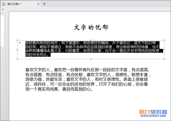Image resolution: width=171 pixels, height=121 pixels.
Task: Click the top-right resize handle of the text box
Action: click(x=164, y=40)
